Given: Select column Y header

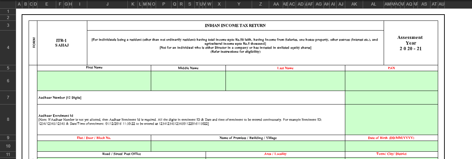Looking at the screenshot, I should point(239,4).
